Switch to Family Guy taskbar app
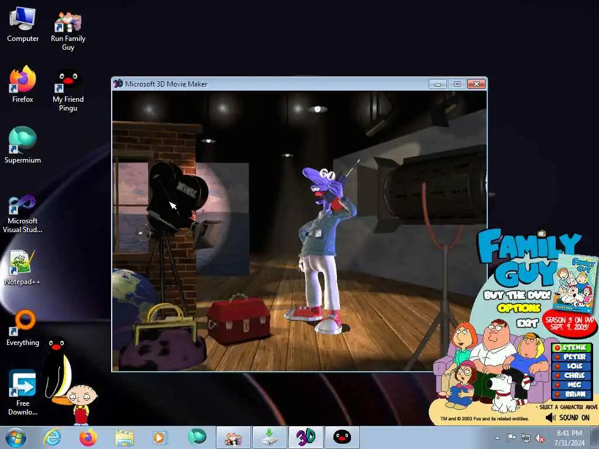The image size is (599, 449). 233,437
